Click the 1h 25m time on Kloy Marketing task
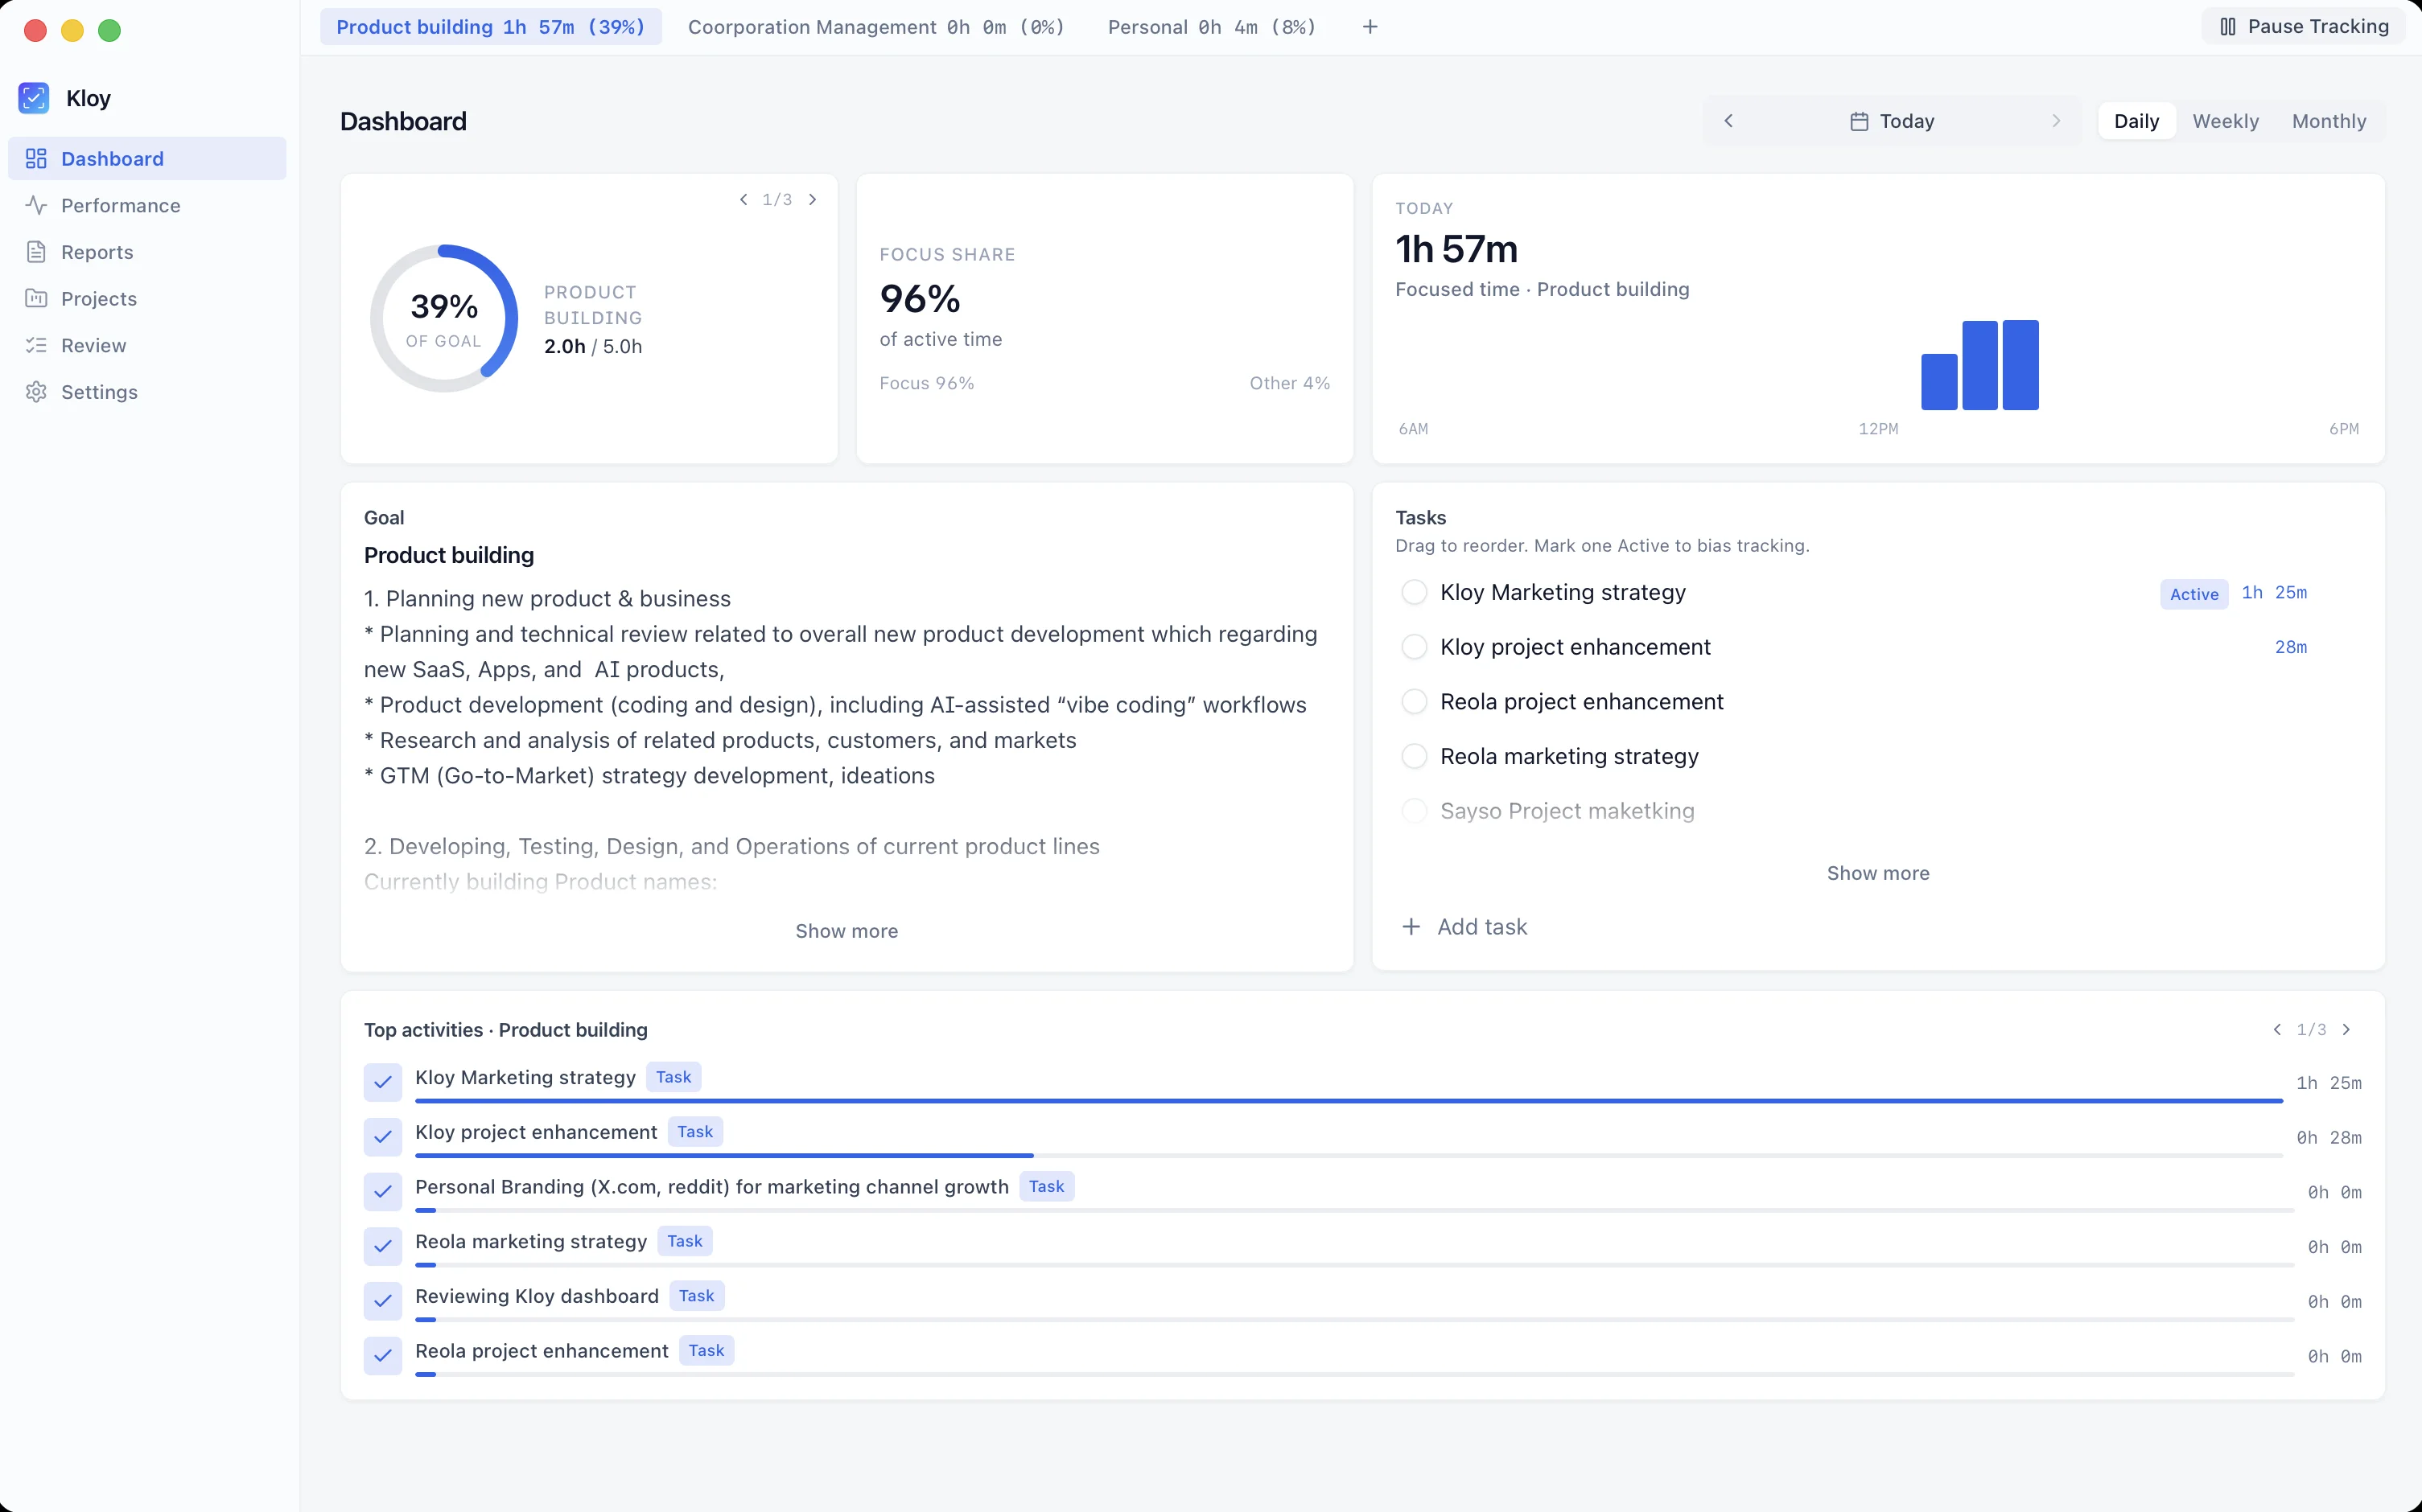The image size is (2422, 1512). tap(2274, 593)
